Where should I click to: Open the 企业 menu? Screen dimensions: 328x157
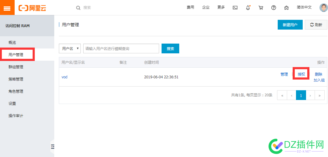pyautogui.click(x=206, y=7)
